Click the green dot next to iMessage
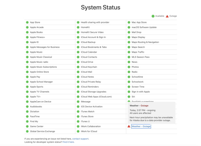 tap(78, 102)
